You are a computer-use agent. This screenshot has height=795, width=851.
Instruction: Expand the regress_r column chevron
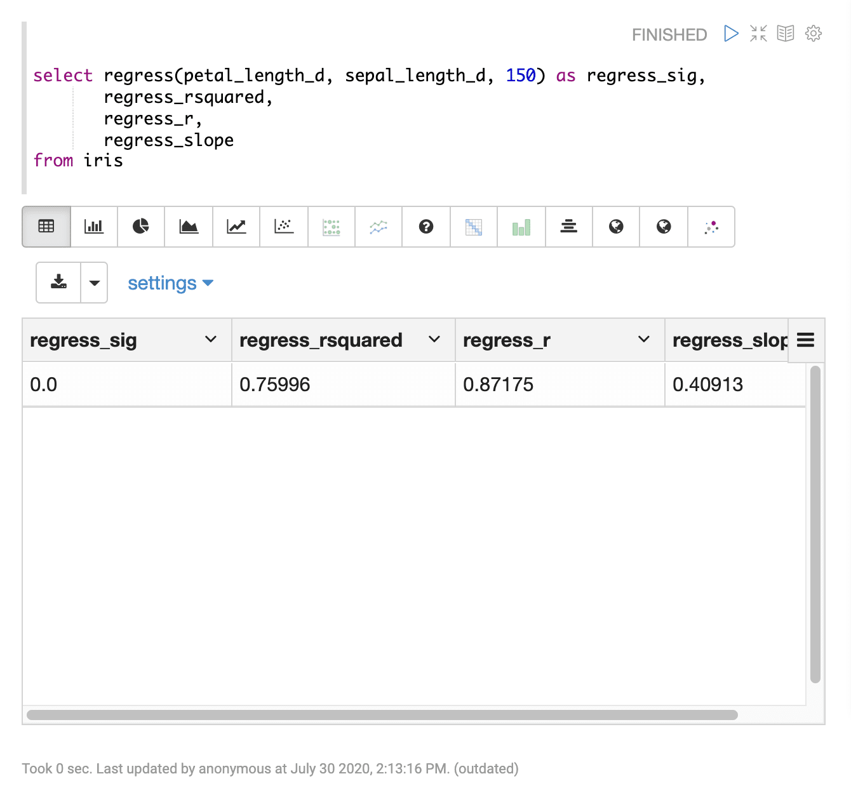point(644,340)
